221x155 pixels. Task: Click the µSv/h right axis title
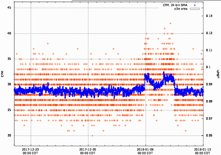coord(218,74)
